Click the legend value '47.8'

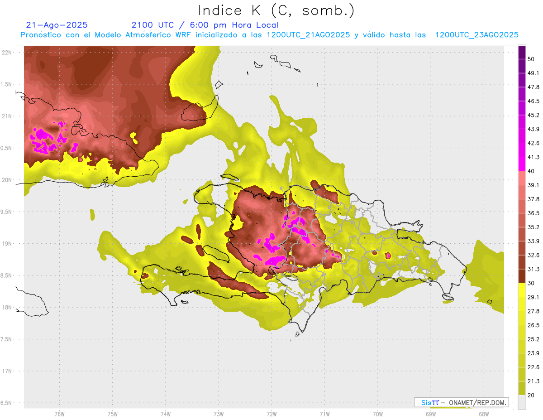(533, 87)
